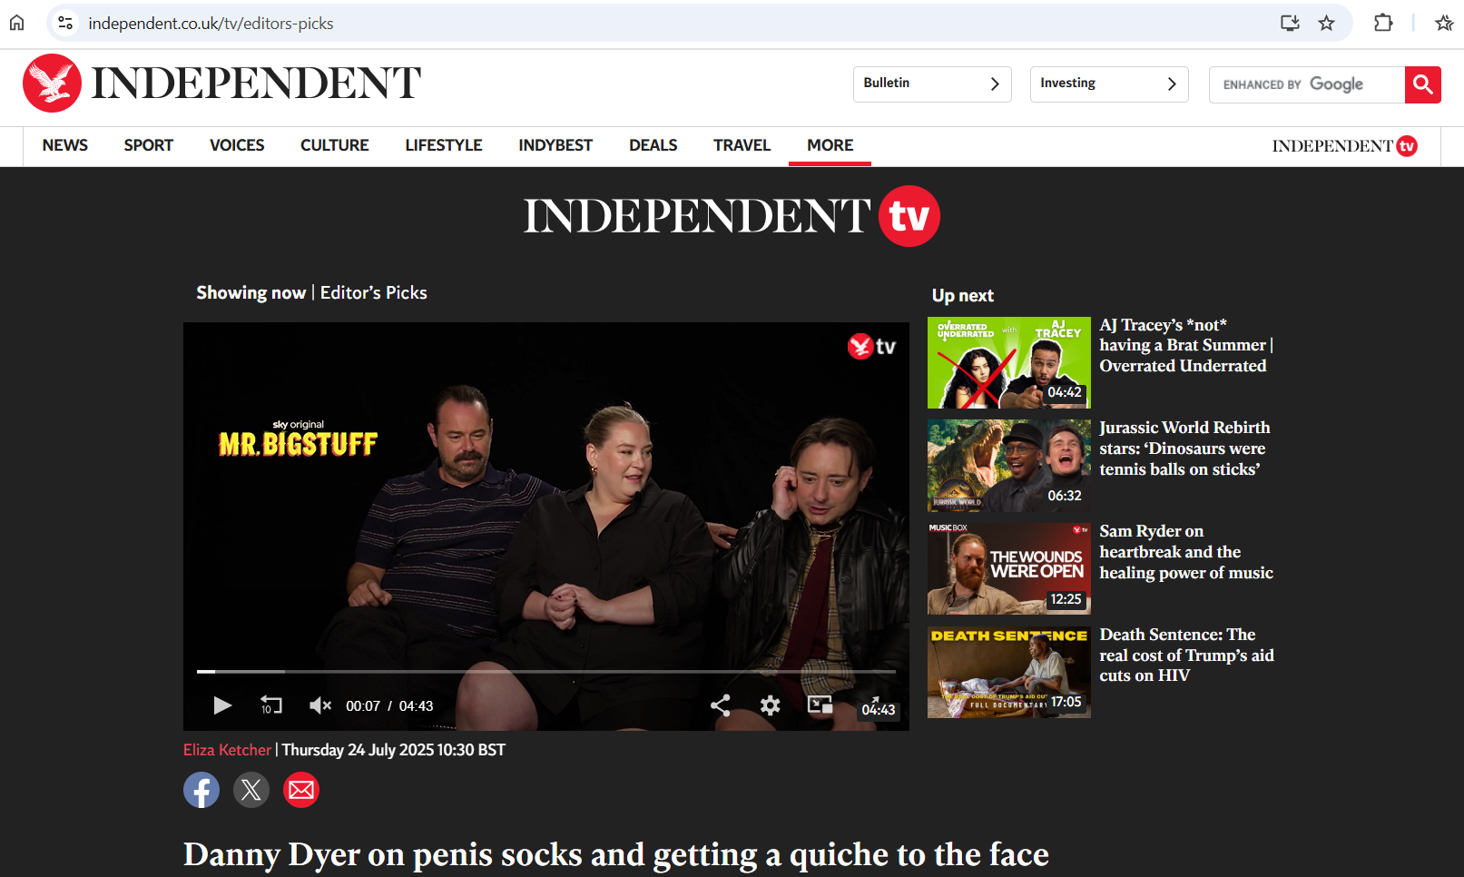This screenshot has width=1464, height=877.
Task: Unmute the video player volume
Action: click(x=319, y=705)
